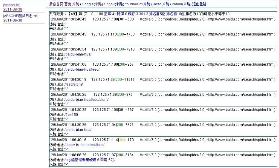Click the IP entry 123.125.71.108|301--367

[113, 110]
